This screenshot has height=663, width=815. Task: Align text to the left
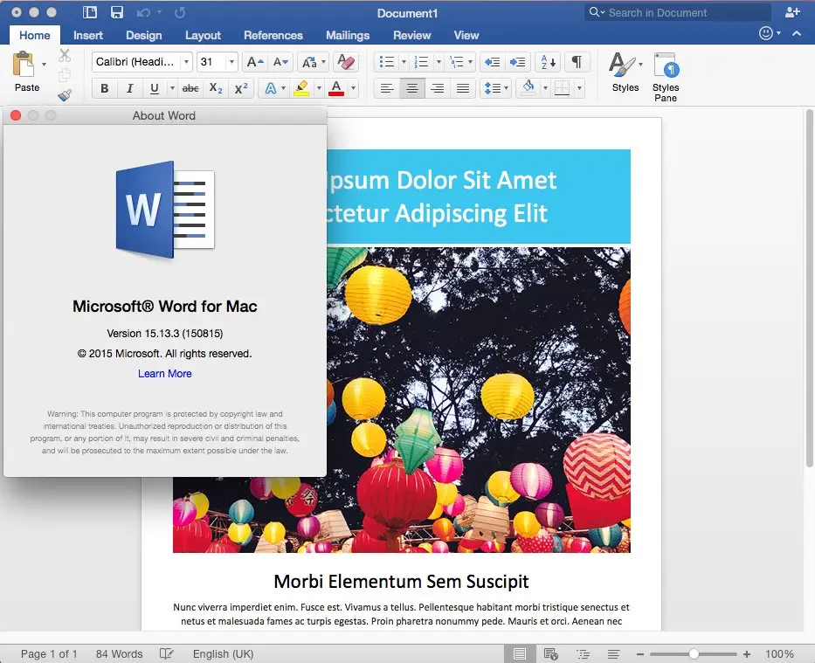[x=387, y=88]
